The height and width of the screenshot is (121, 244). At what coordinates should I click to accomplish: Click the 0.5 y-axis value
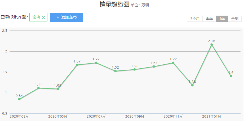[x=5, y=114]
